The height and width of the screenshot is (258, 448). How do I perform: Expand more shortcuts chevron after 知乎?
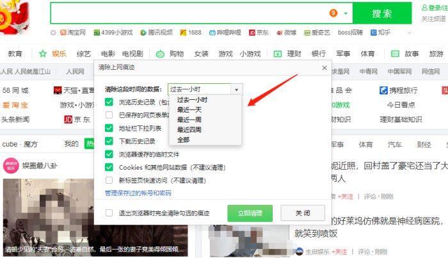(409, 33)
